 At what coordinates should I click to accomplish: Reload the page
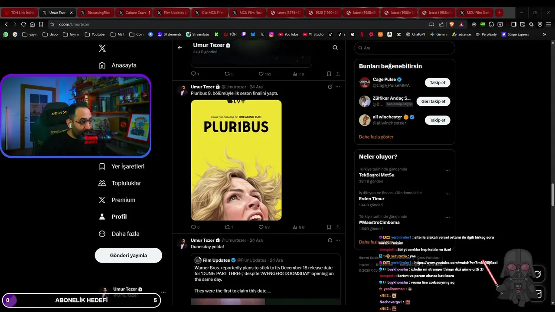pos(23,24)
